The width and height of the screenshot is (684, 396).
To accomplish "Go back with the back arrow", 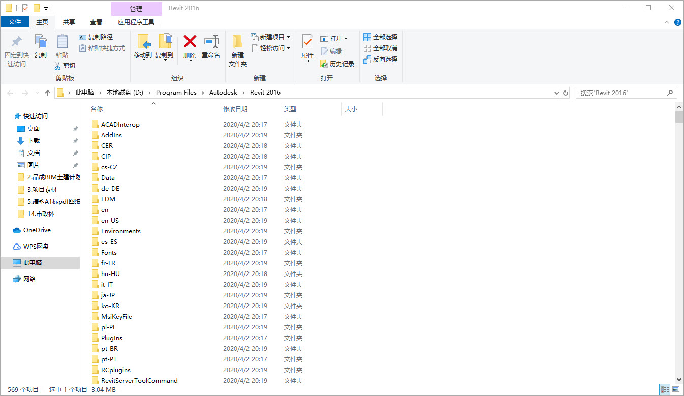I will click(11, 93).
